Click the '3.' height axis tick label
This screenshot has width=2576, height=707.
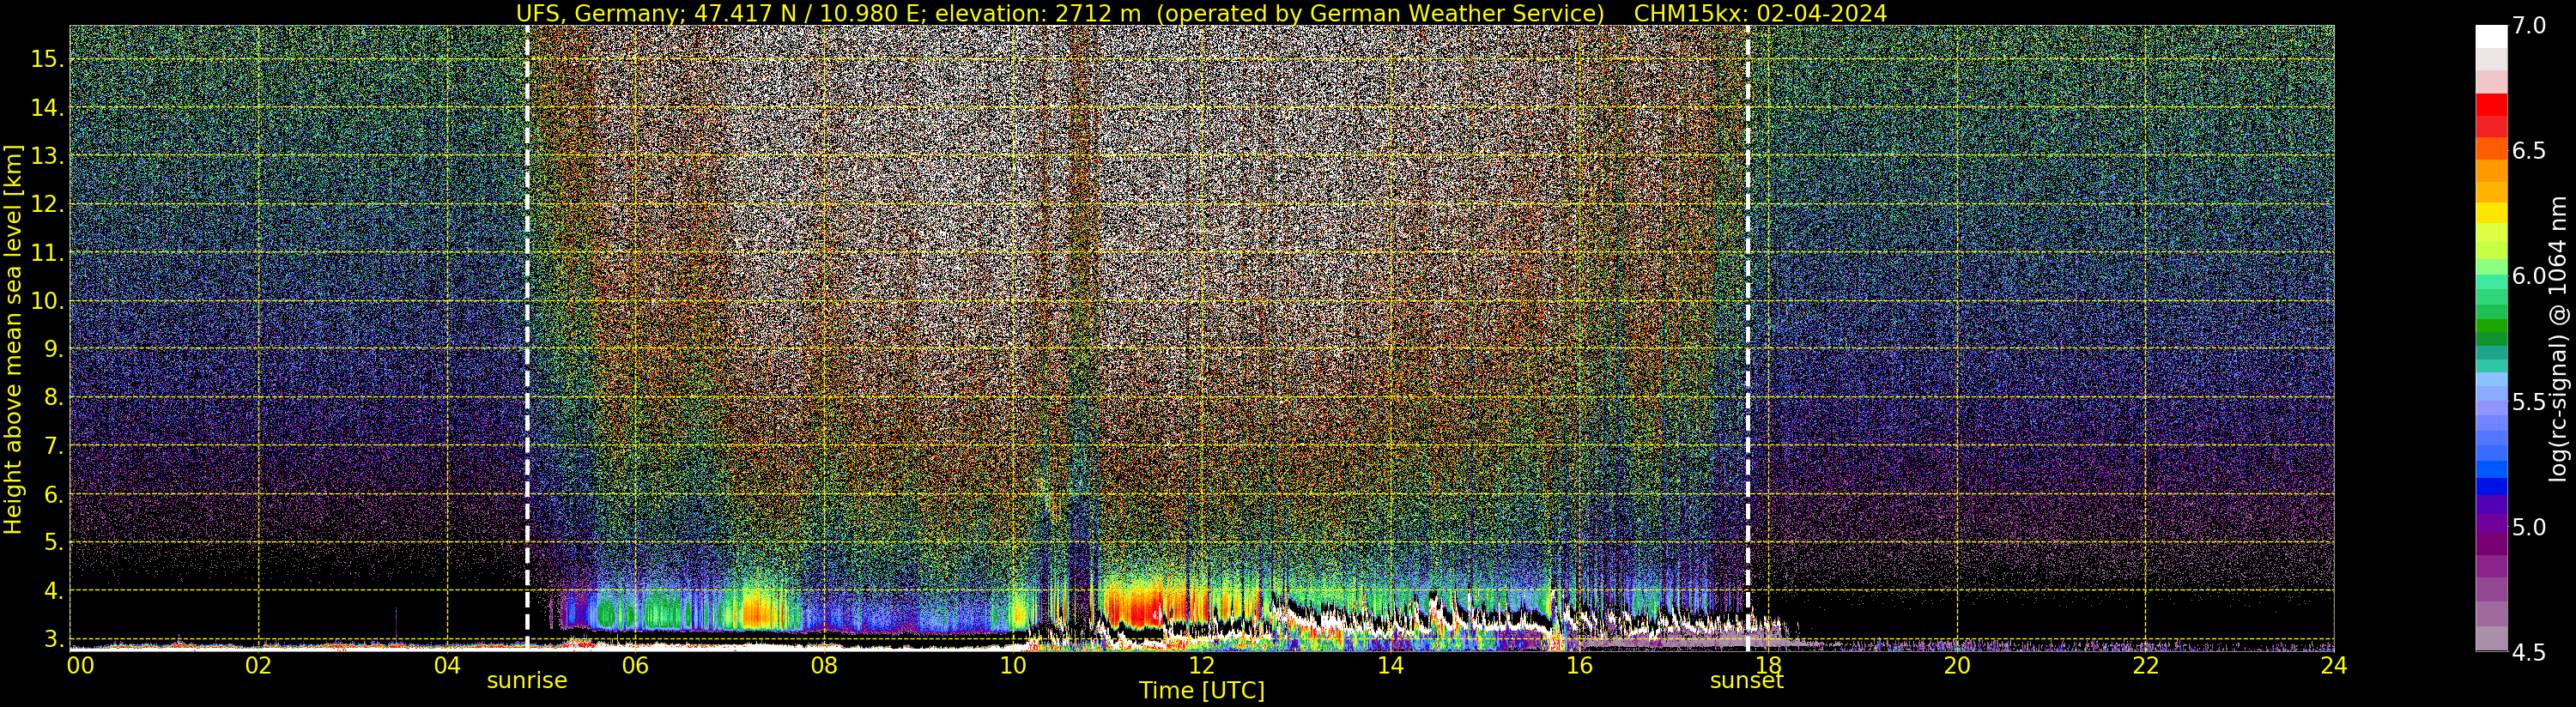pyautogui.click(x=53, y=639)
